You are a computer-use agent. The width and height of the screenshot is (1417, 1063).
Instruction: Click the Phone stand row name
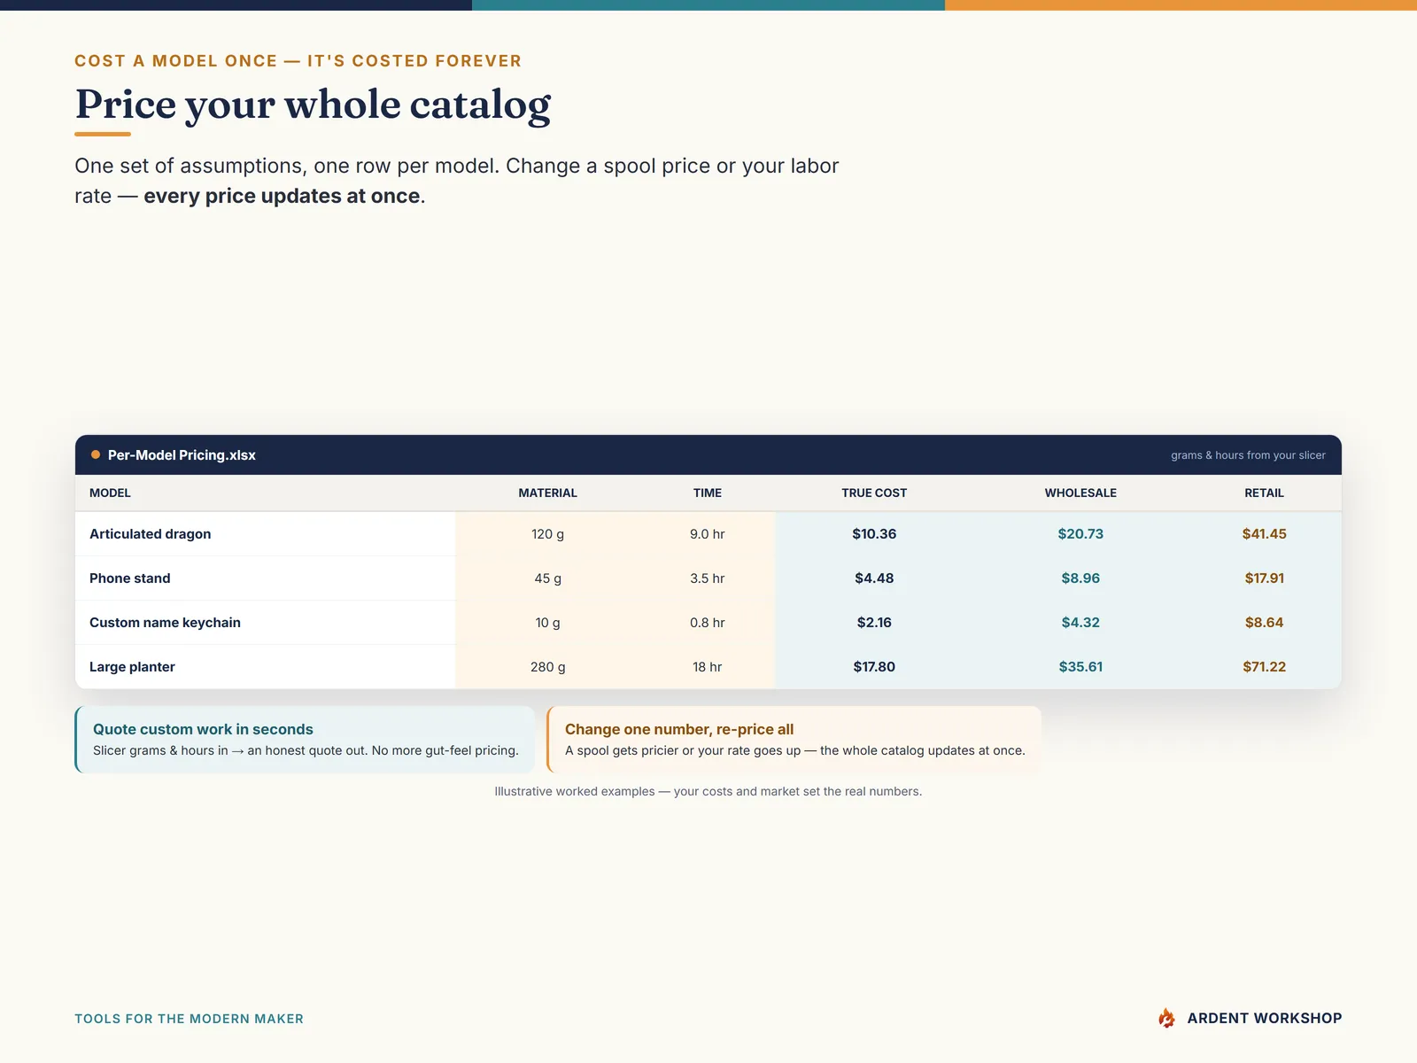point(130,578)
